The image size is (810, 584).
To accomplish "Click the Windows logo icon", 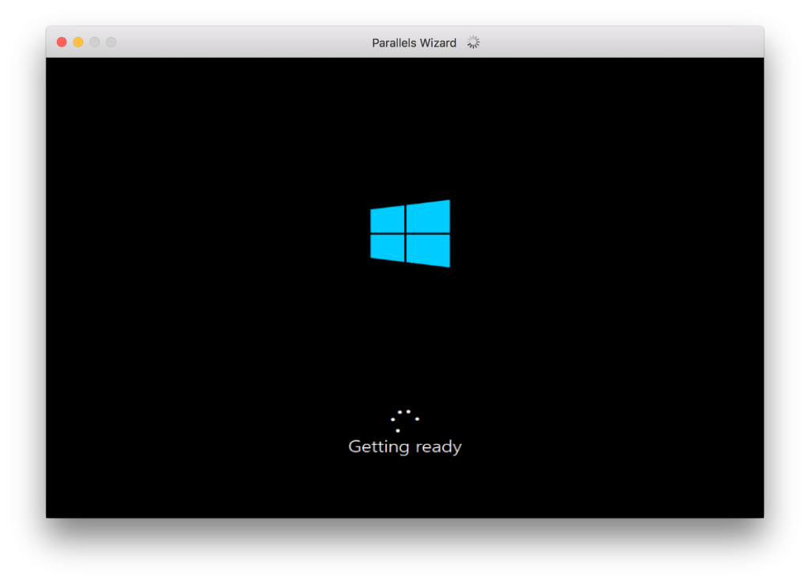I will (x=409, y=234).
